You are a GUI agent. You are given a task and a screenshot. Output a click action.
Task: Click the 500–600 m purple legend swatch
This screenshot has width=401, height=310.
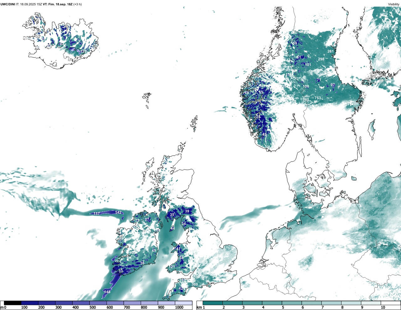tap(98, 303)
